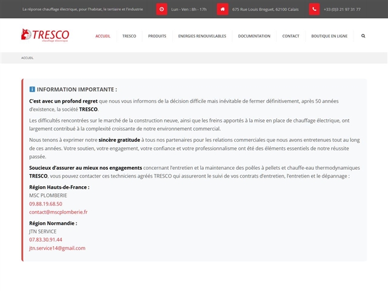Click the red phone icon

314,9
